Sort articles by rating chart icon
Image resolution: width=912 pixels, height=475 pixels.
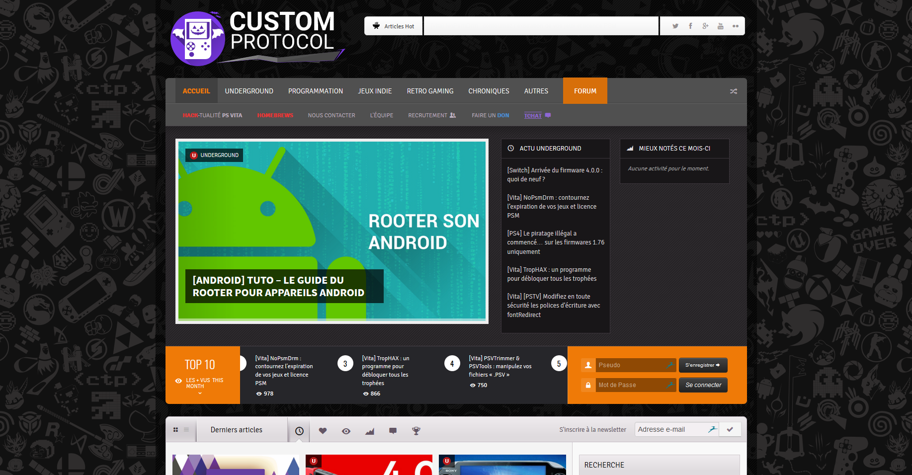[x=369, y=431]
